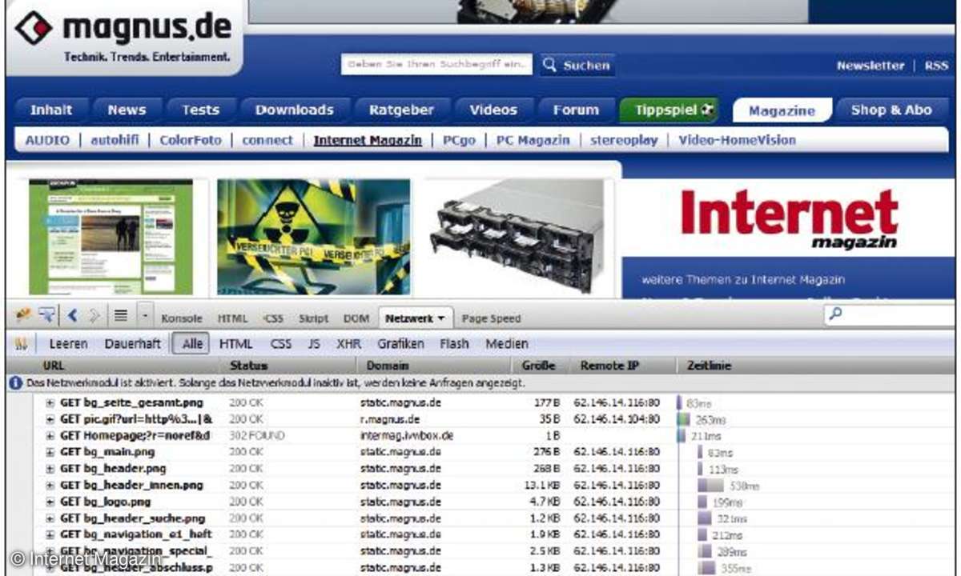This screenshot has width=961, height=576.
Task: Click the blue info icon in the notice bar
Action: 15,383
